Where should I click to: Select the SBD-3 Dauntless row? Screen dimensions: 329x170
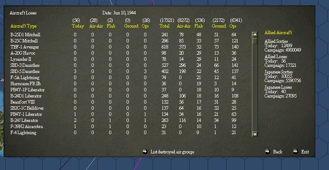tap(124, 65)
